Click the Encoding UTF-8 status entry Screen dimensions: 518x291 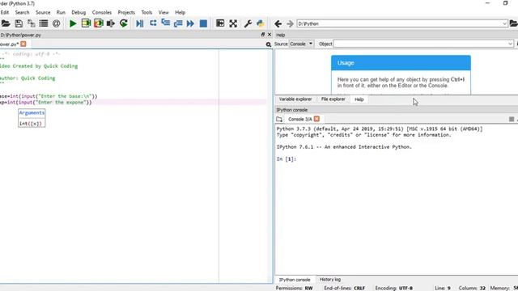394,288
